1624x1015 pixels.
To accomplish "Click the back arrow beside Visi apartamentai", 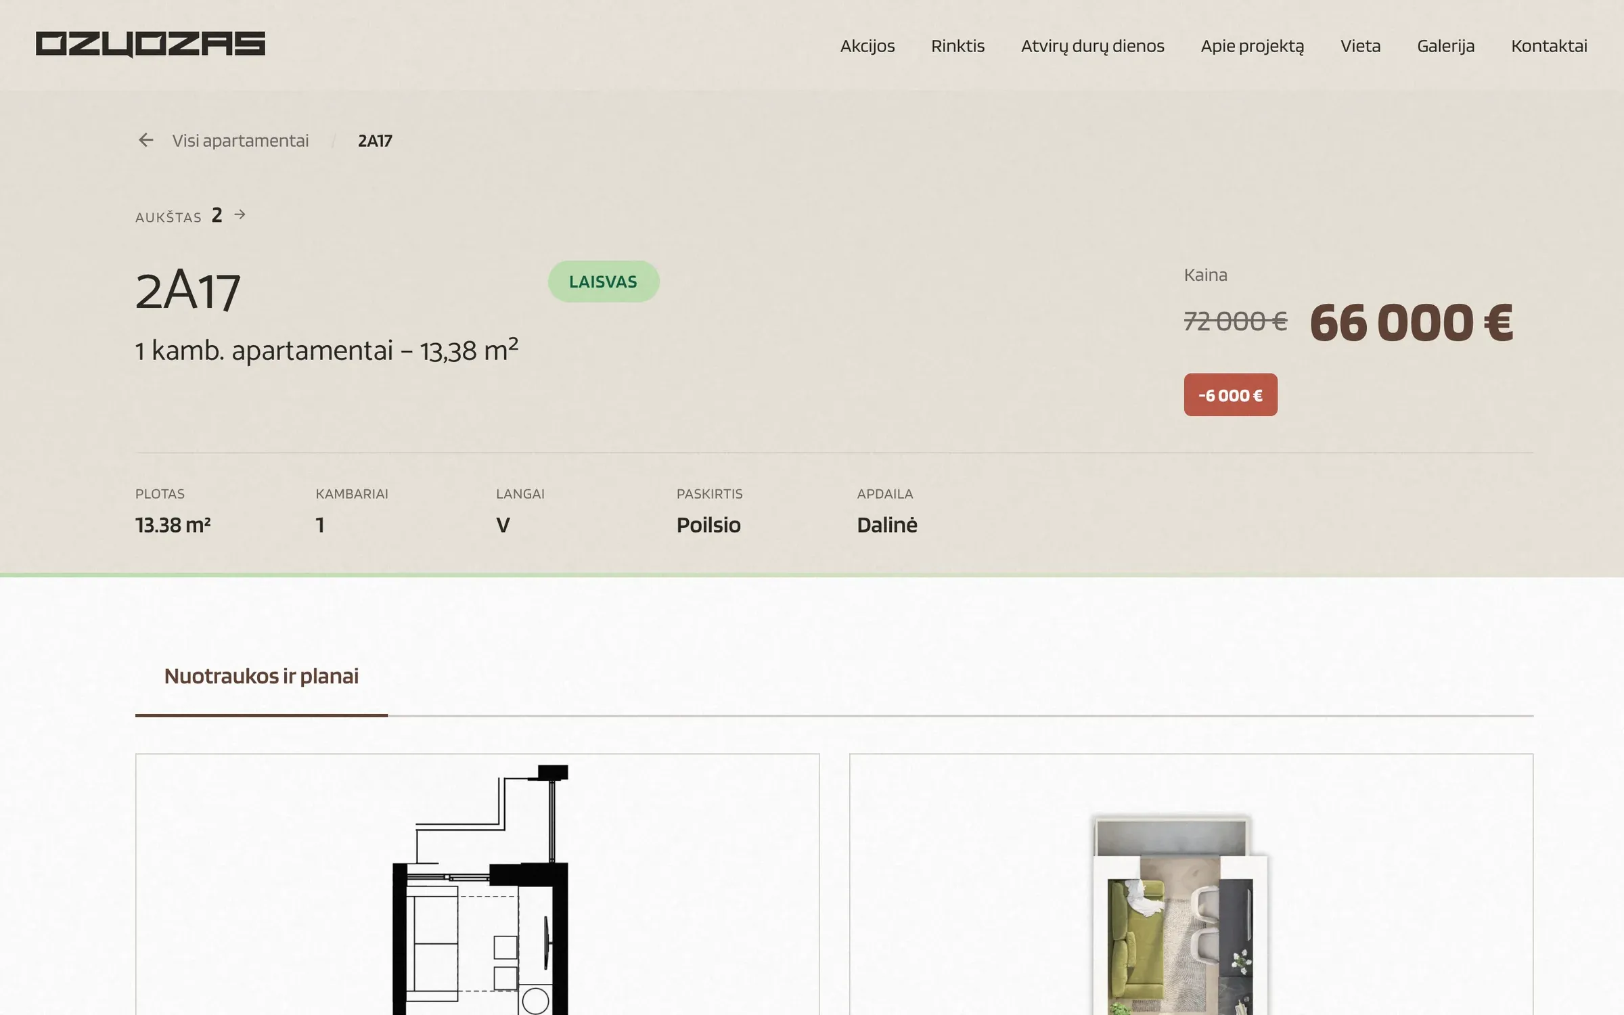I will (145, 140).
